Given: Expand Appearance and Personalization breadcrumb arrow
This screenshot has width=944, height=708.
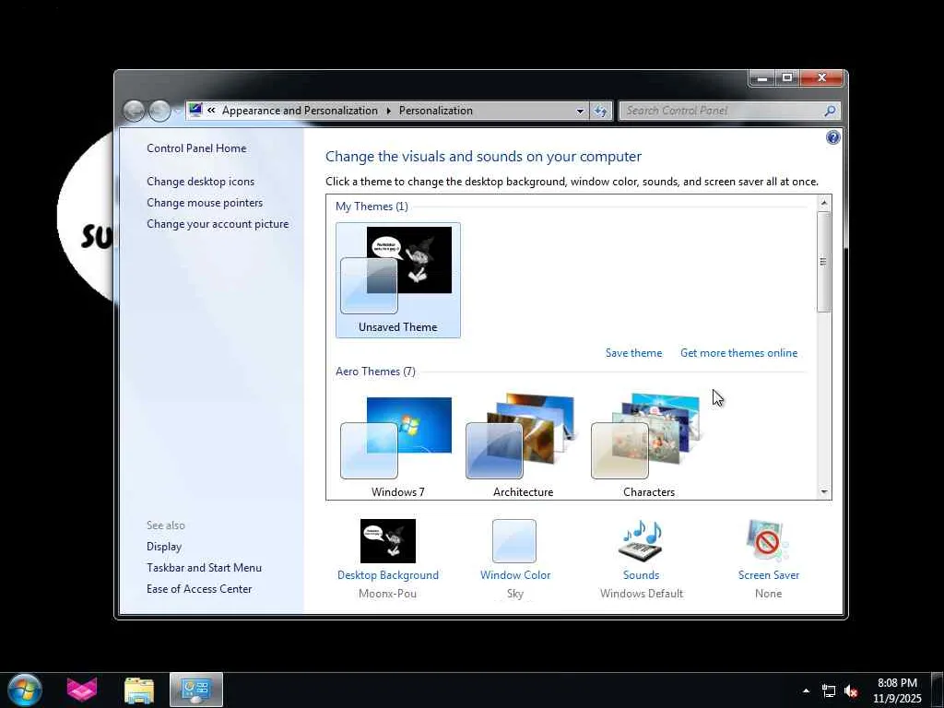Looking at the screenshot, I should (x=388, y=111).
